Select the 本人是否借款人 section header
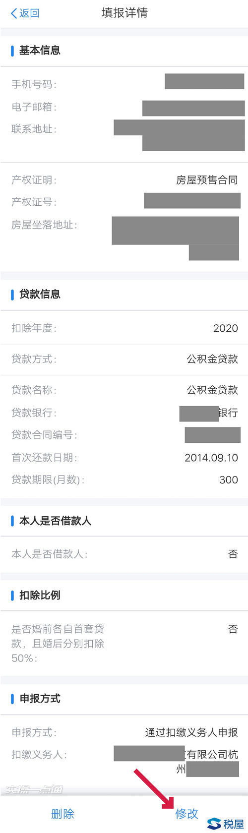Screen dimensions: 248x833 (x=55, y=521)
